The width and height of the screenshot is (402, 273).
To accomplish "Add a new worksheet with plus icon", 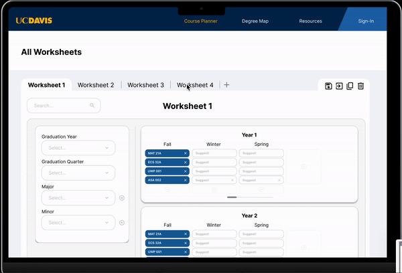I will pos(226,85).
